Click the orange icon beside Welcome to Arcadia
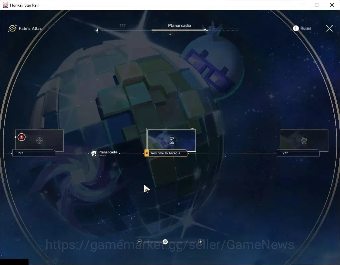 [147, 153]
